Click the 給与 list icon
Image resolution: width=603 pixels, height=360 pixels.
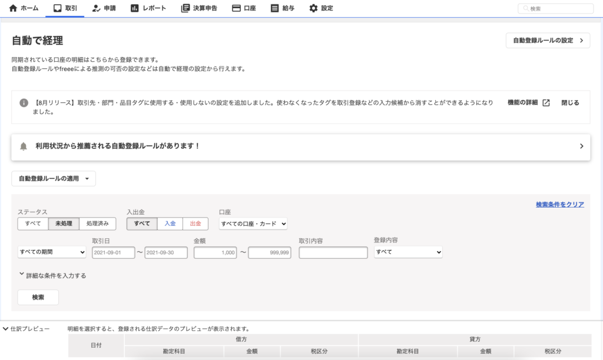[274, 8]
